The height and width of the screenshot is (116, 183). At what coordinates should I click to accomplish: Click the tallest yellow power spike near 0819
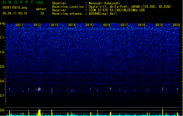click(x=162, y=111)
